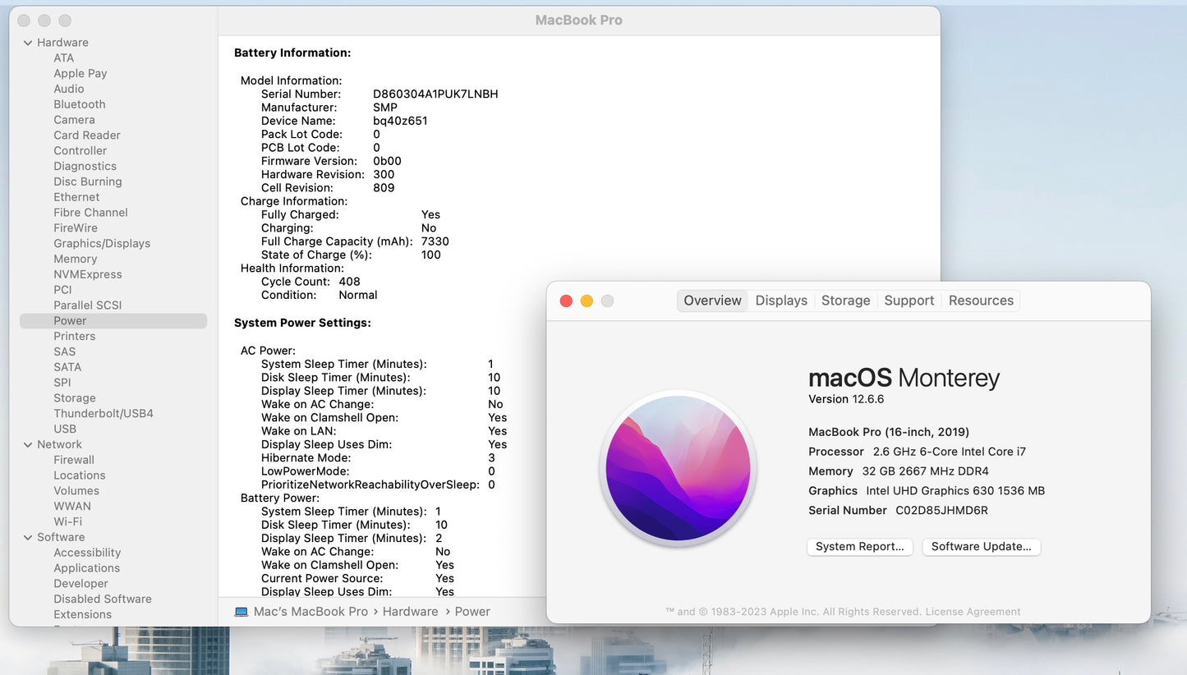The width and height of the screenshot is (1187, 675).
Task: Collapse the Software section in sidebar
Action: (x=28, y=537)
